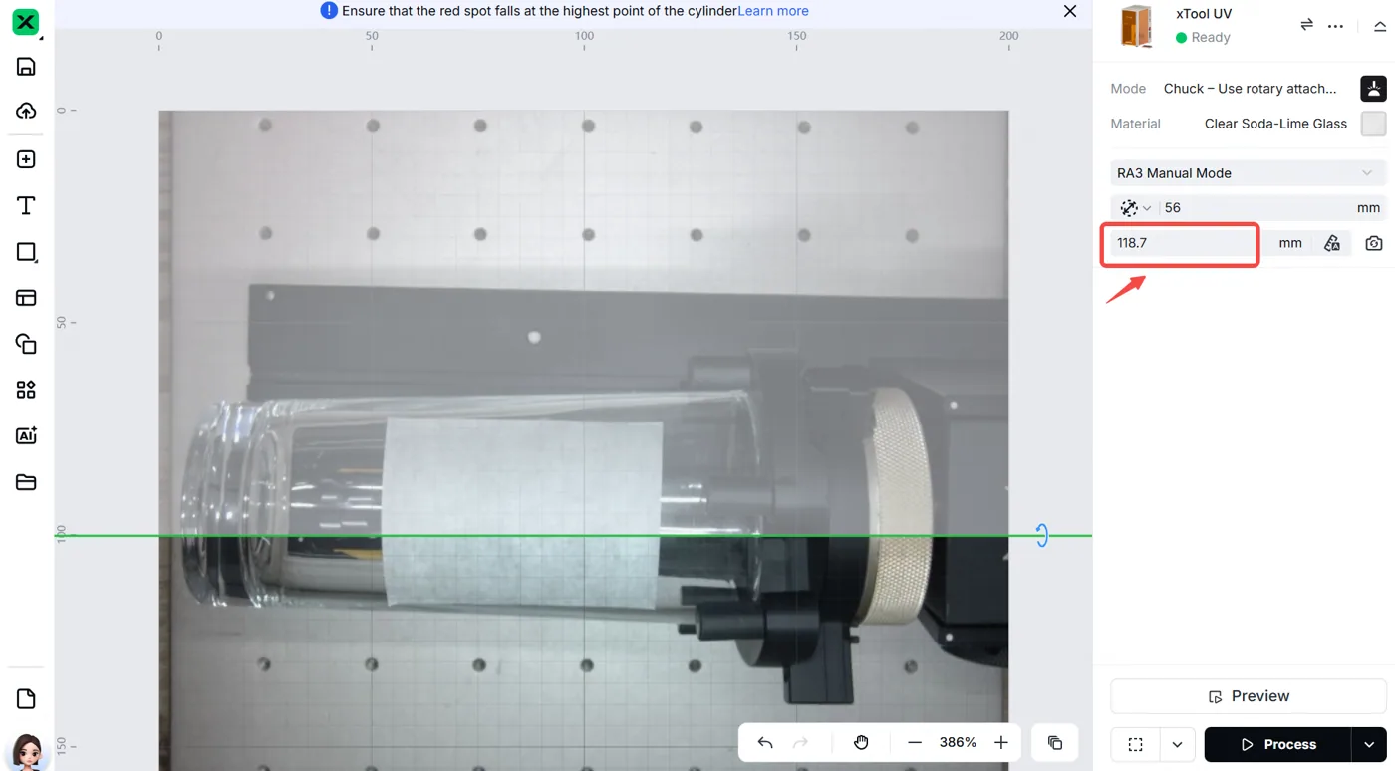This screenshot has width=1395, height=771.
Task: Click the Clear Soda-Lime Glass material swatch
Action: 1373,124
